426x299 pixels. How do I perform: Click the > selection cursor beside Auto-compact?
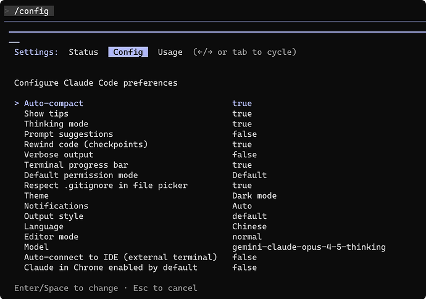click(x=17, y=104)
